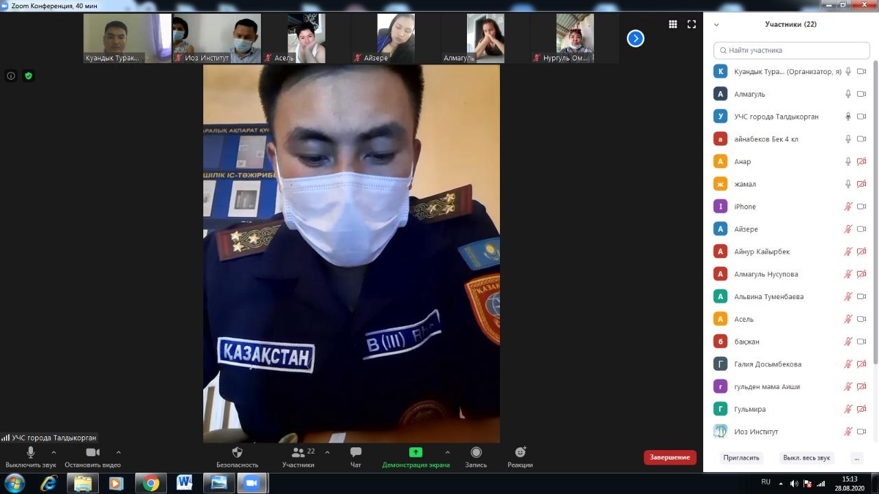Expand video options arrow beside camera

click(x=118, y=452)
